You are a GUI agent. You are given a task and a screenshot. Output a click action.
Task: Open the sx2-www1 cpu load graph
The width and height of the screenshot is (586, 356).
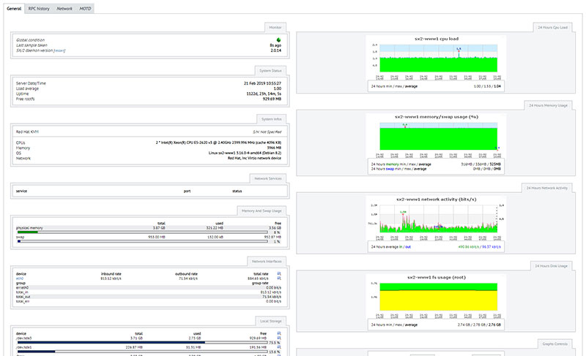pyautogui.click(x=436, y=58)
